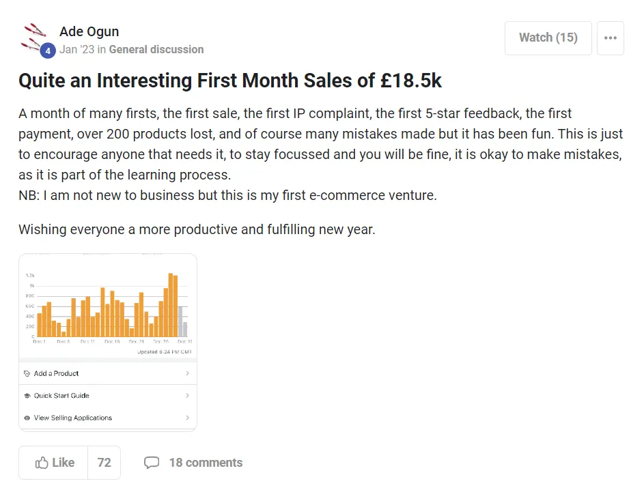Click the thumbs-up Like icon

click(x=42, y=463)
